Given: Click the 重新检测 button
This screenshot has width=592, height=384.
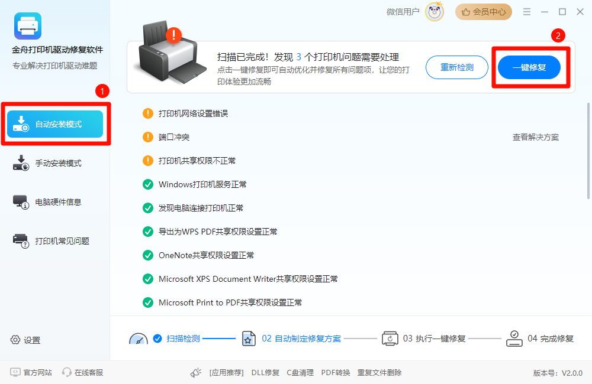Looking at the screenshot, I should coord(457,67).
